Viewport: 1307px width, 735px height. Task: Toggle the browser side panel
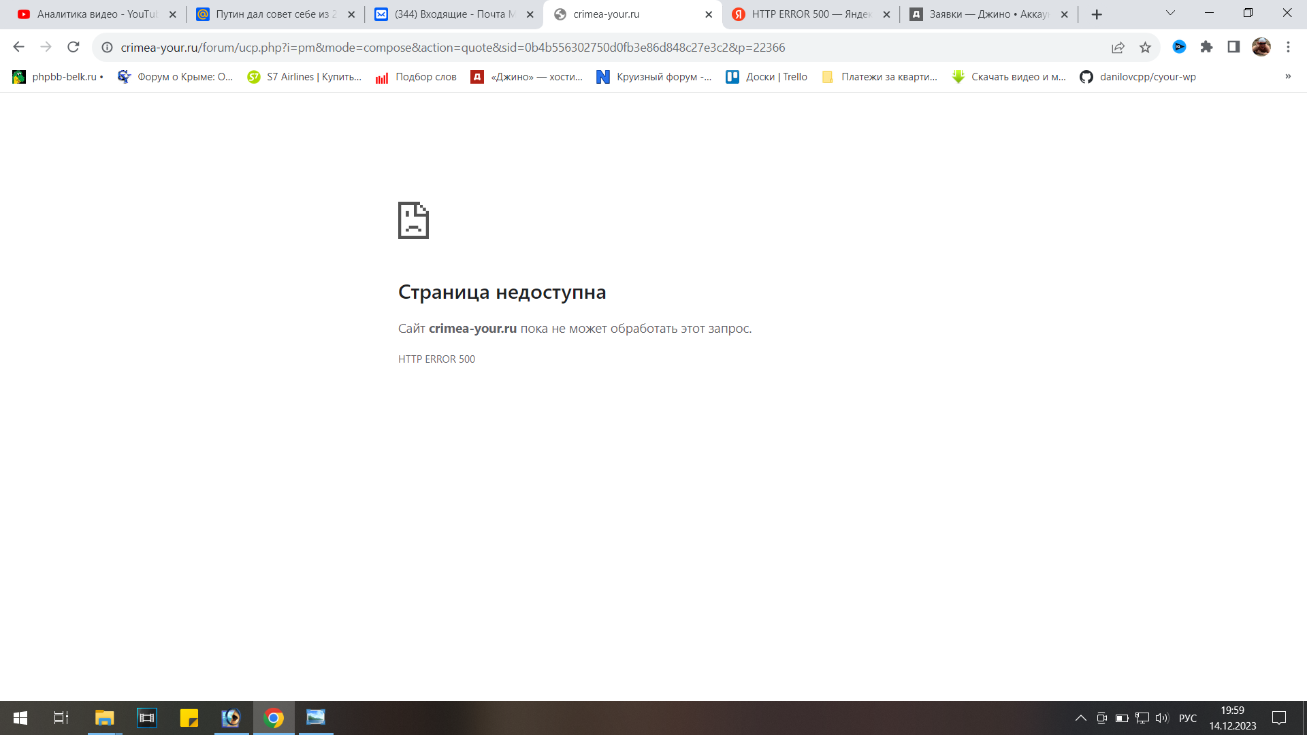tap(1233, 47)
